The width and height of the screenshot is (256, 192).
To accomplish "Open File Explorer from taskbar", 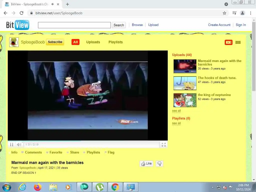I will pos(53,187).
